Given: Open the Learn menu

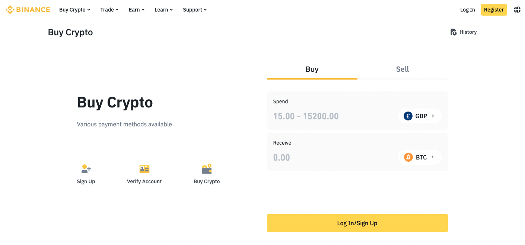Looking at the screenshot, I should 163,10.
